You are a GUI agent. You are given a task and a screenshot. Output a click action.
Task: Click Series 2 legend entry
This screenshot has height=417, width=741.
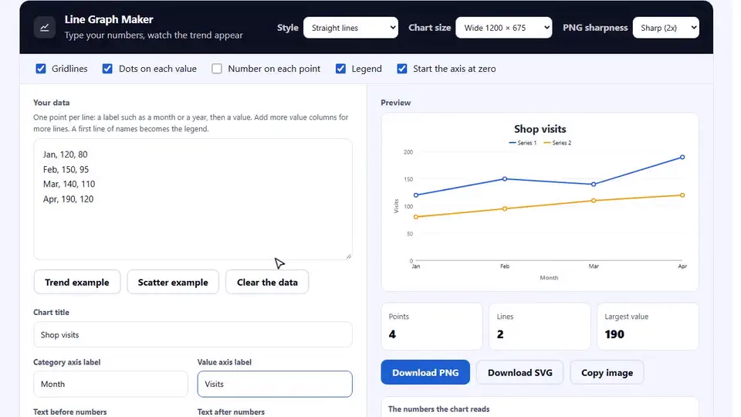(557, 143)
